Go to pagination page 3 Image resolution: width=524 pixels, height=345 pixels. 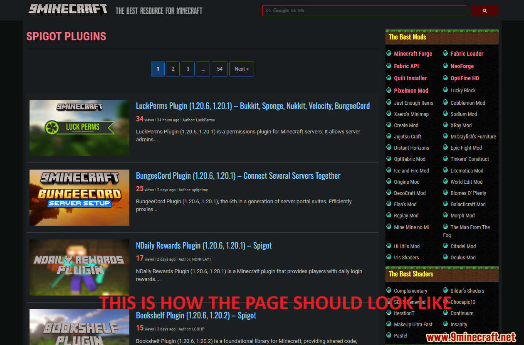pos(188,69)
